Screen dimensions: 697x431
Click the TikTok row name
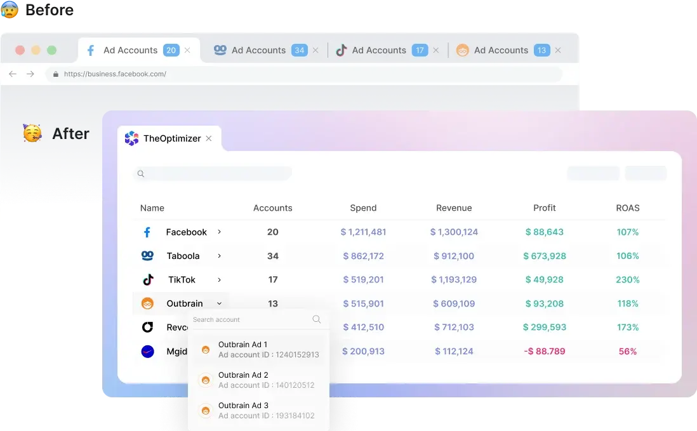[182, 279]
